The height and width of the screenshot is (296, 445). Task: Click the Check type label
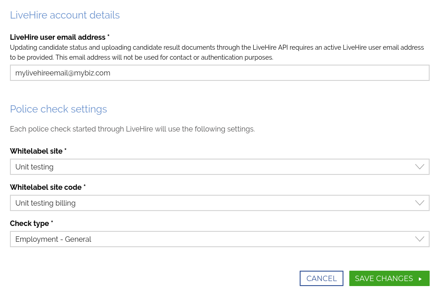coord(31,223)
